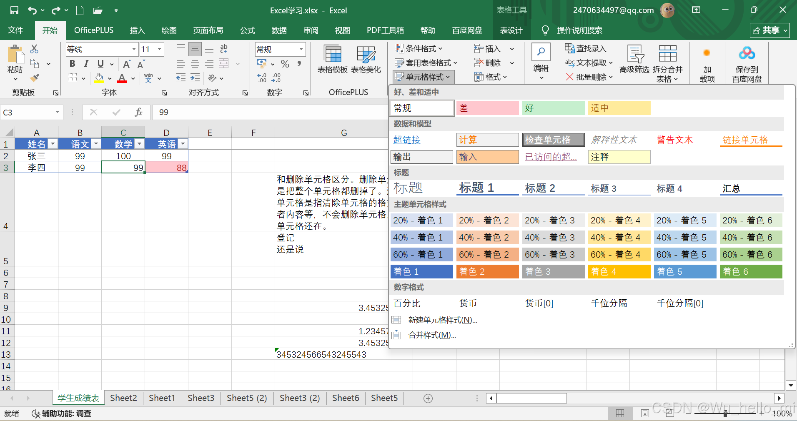Image resolution: width=797 pixels, height=421 pixels.
Task: Apply 百分比 number format style
Action: (422, 303)
